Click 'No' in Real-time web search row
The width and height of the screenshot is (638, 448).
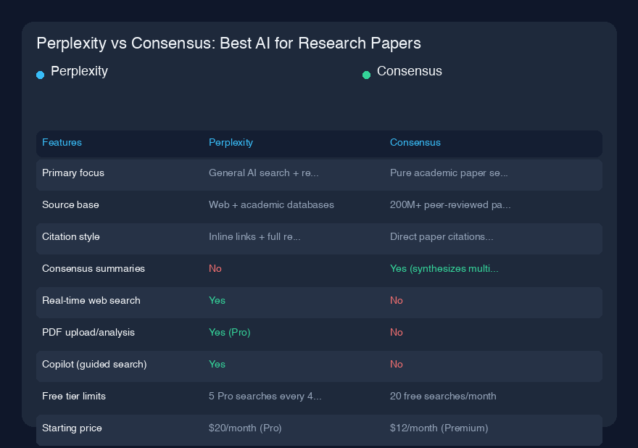pos(397,300)
